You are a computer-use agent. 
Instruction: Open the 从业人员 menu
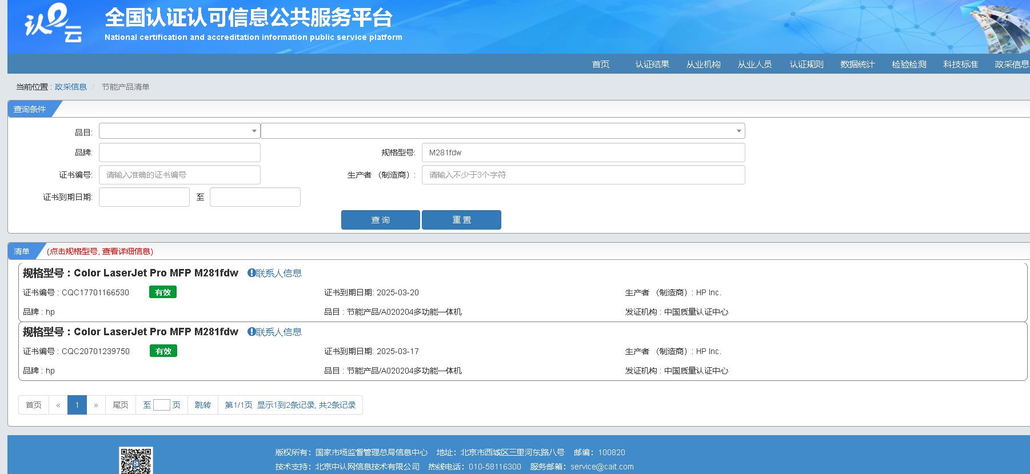(x=755, y=64)
